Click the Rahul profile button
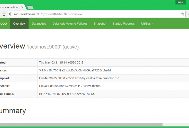This screenshot has width=189, height=128. [180, 2]
